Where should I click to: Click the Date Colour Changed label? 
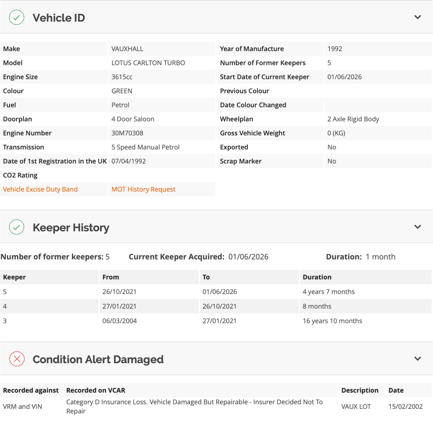coord(253,105)
